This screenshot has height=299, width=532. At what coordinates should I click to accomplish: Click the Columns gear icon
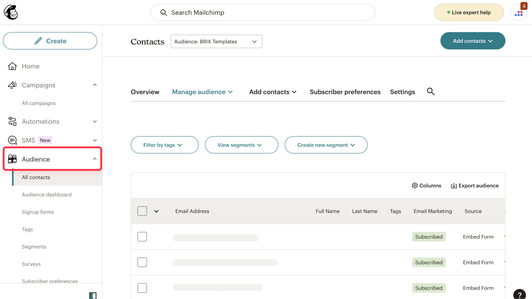point(415,185)
